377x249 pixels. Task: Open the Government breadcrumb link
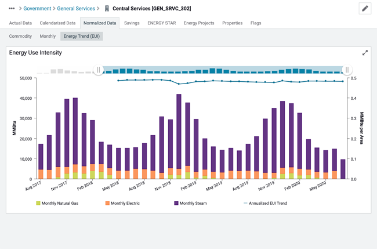pos(37,9)
